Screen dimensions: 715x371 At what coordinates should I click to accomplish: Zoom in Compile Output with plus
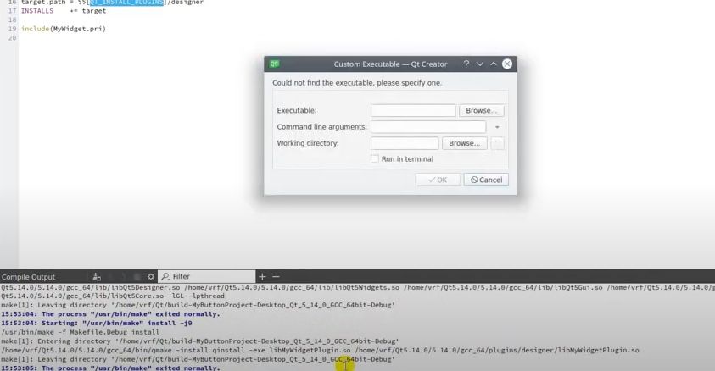coord(262,276)
